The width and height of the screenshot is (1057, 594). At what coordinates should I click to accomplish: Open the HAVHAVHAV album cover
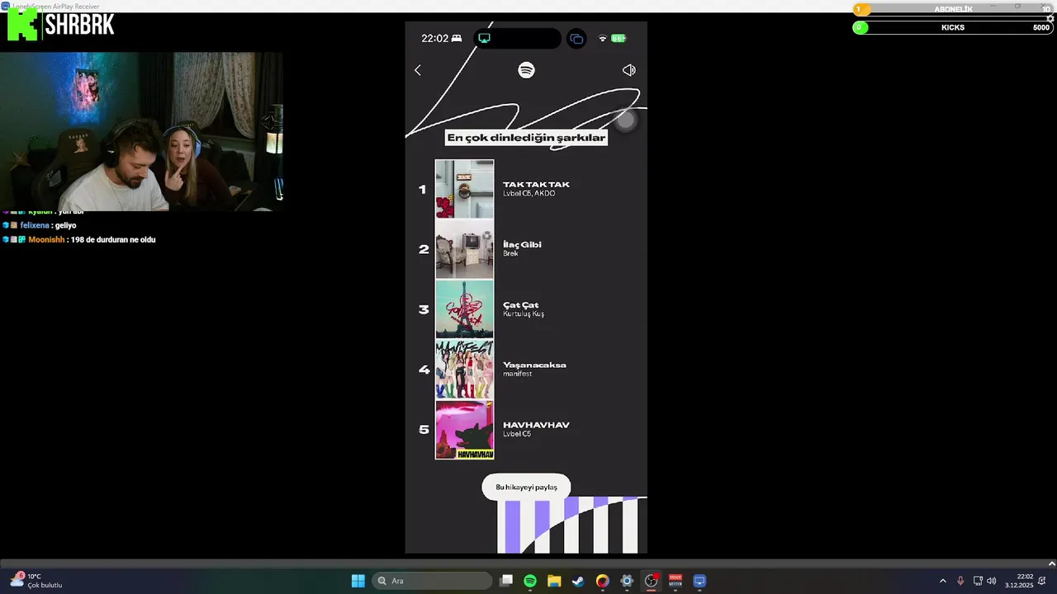(x=464, y=430)
